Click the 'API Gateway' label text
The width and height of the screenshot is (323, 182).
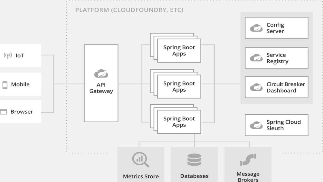[x=101, y=88]
